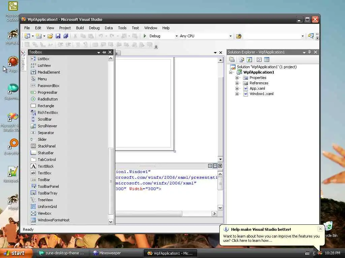Switch to horizontal split view
Image resolution: width=345 pixels, height=258 pixels.
coord(215,166)
